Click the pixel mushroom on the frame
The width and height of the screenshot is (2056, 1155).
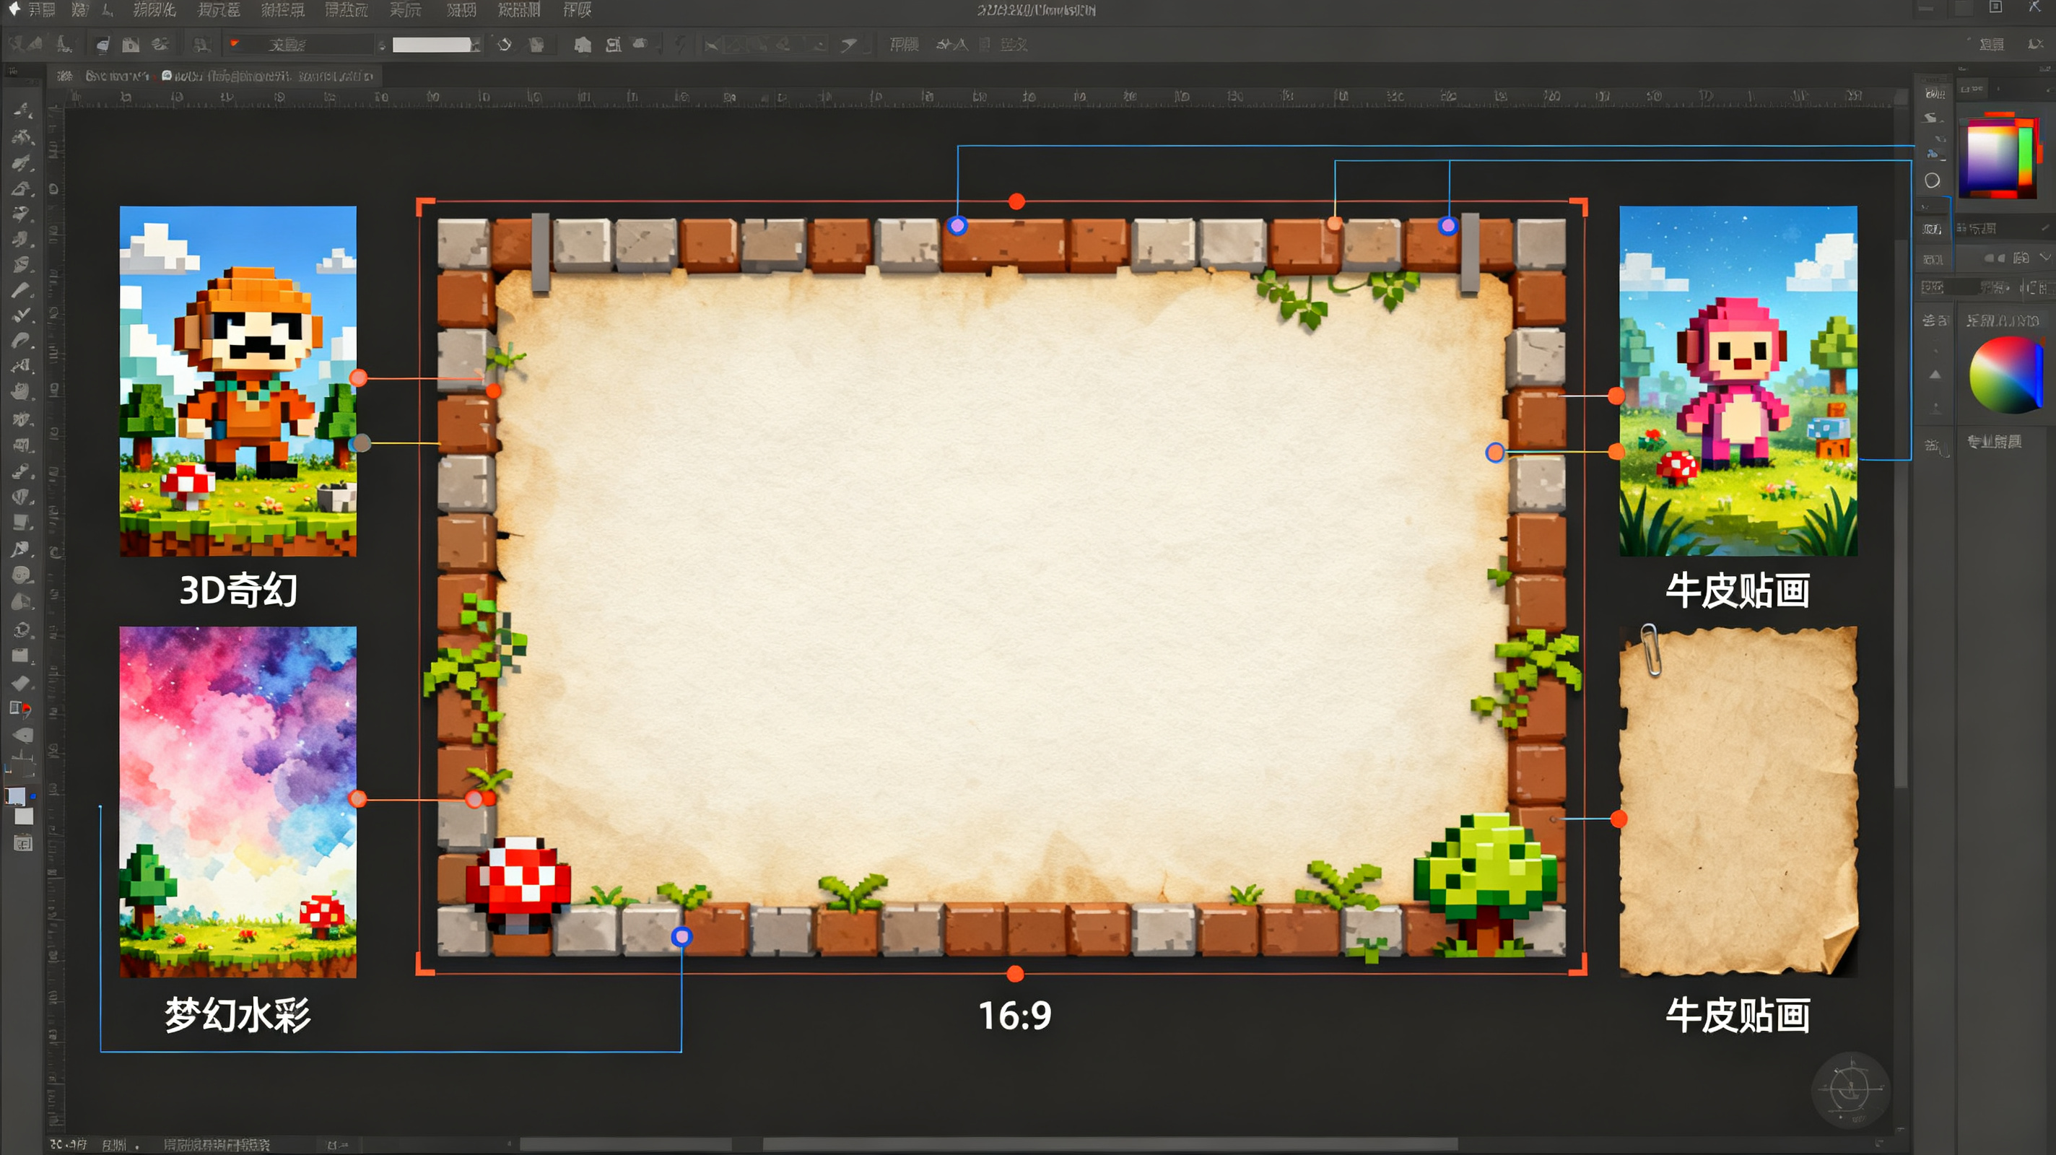coord(519,884)
